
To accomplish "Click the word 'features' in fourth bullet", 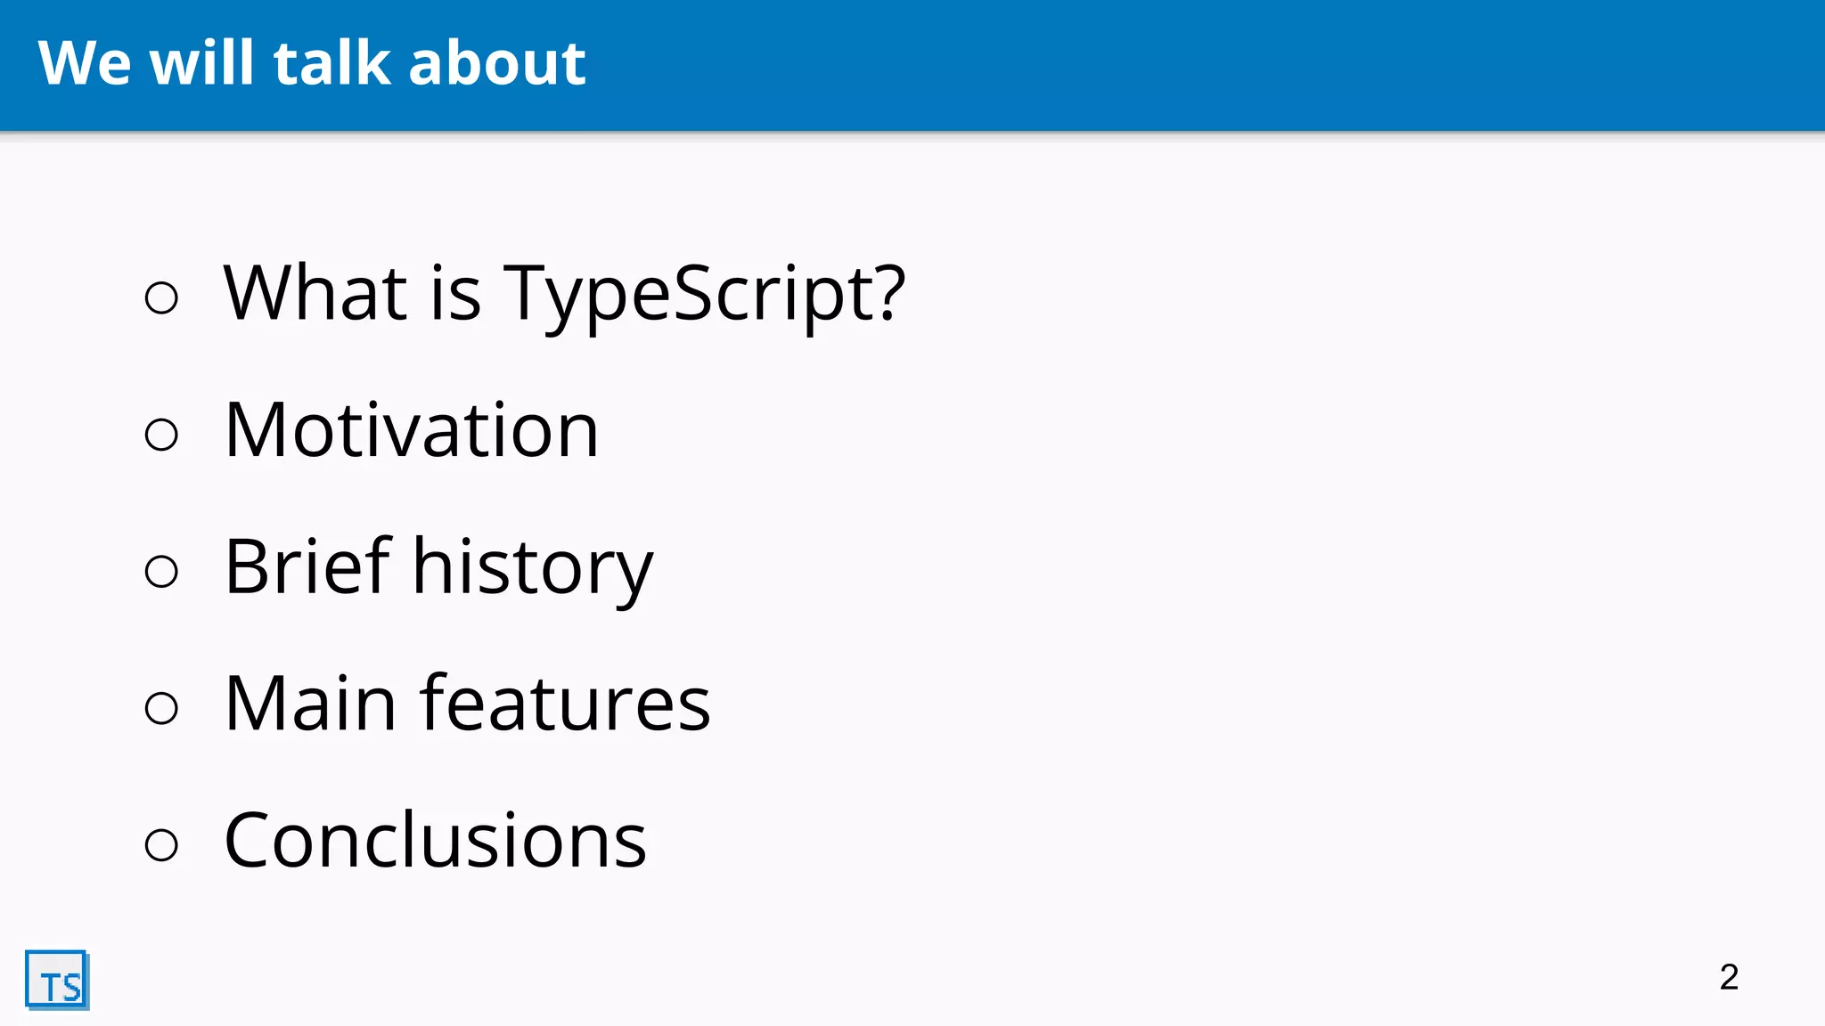I will [x=566, y=704].
